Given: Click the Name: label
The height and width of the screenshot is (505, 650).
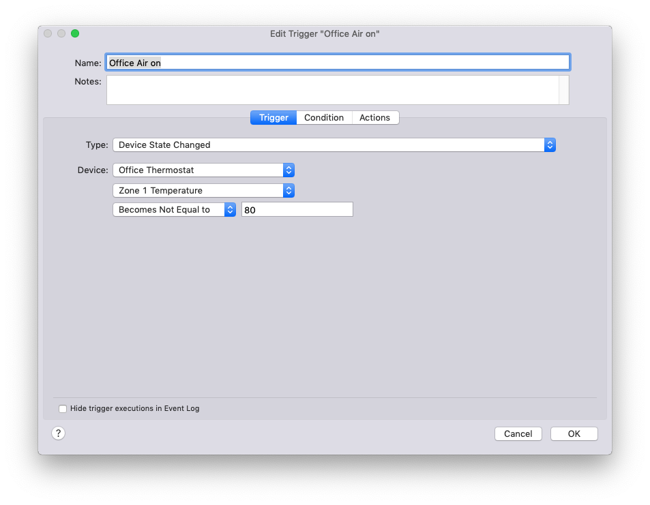Looking at the screenshot, I should [88, 63].
